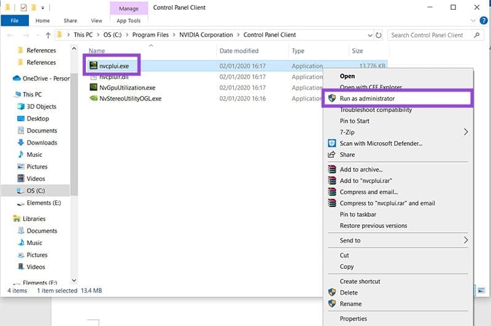
Task: Sort files by the Type column
Action: coord(298,51)
